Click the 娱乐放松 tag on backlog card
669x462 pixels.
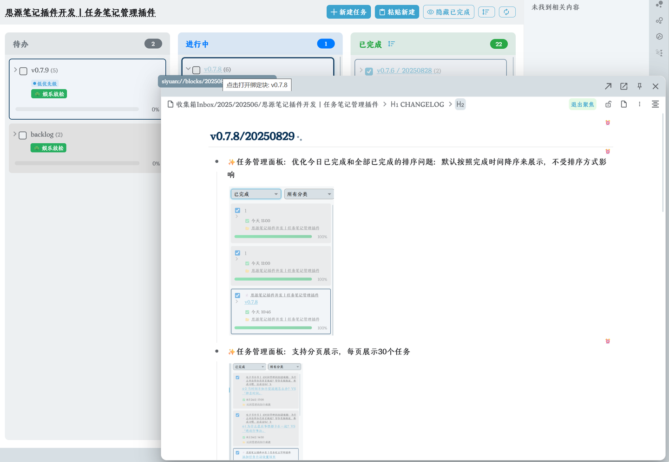pyautogui.click(x=49, y=148)
